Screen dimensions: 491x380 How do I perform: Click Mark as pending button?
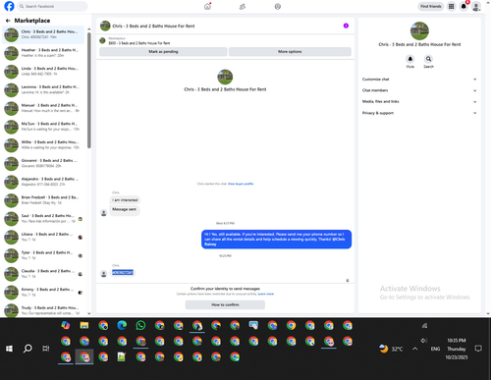tap(163, 52)
